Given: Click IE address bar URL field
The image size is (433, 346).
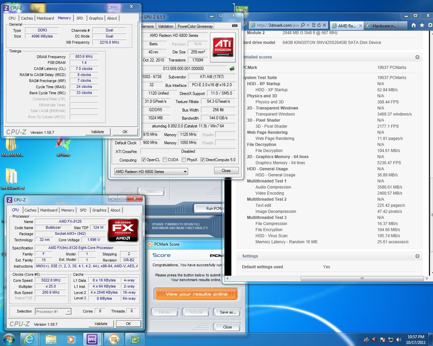Looking at the screenshot, I should [277, 25].
